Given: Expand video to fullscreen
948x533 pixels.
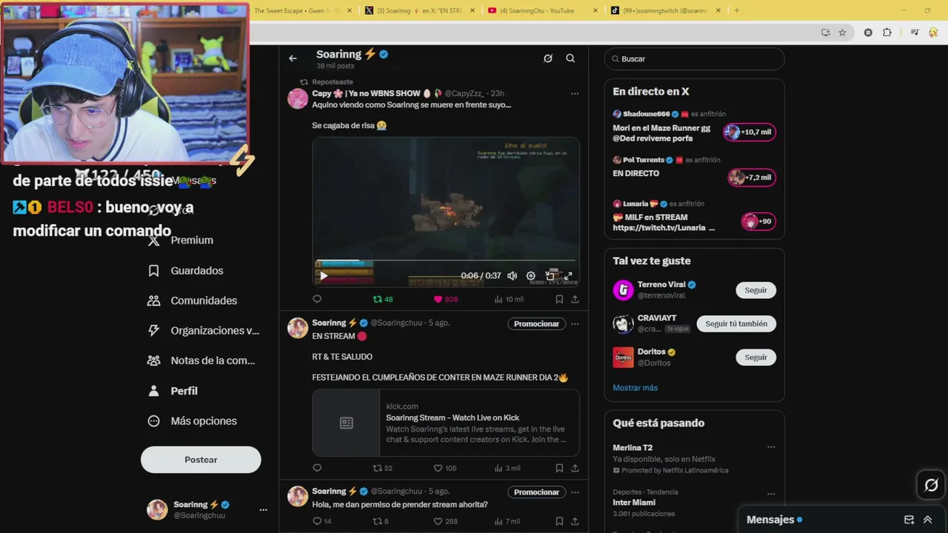Looking at the screenshot, I should 568,276.
